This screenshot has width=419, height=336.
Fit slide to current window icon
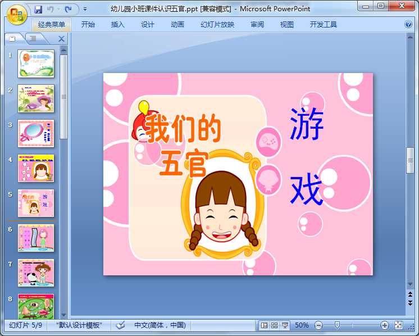(399, 325)
